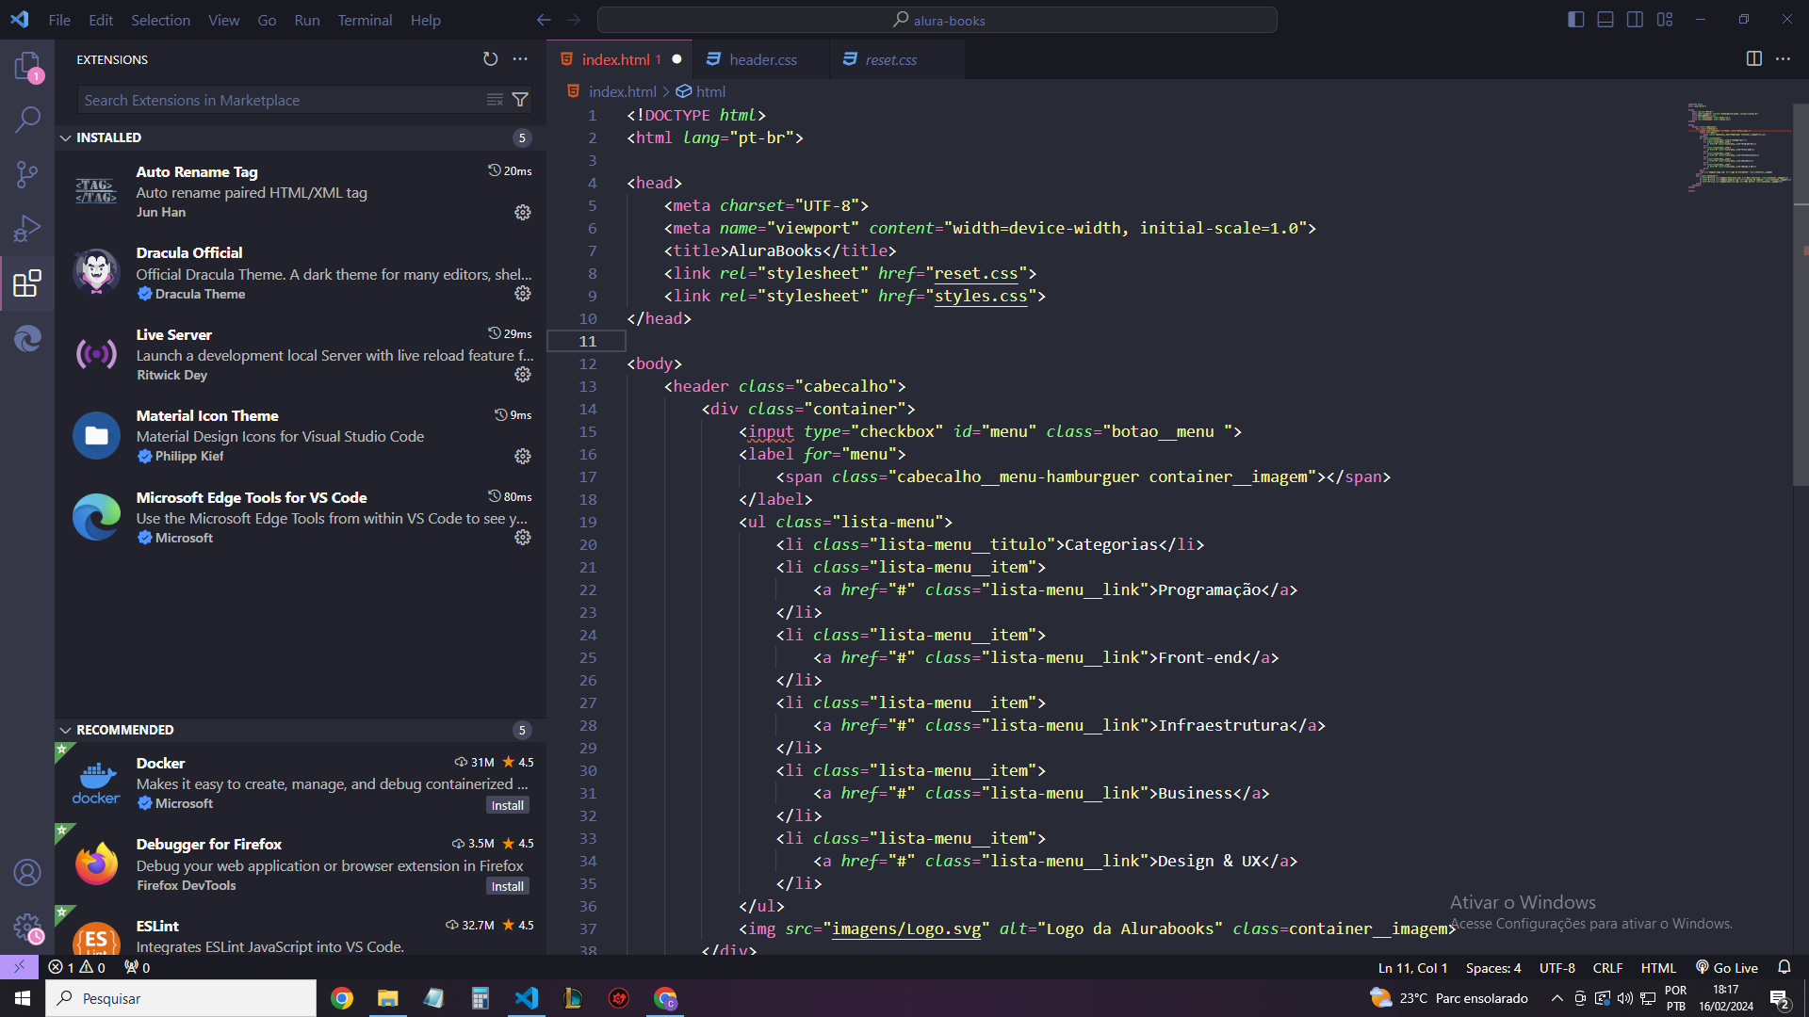Viewport: 1809px width, 1017px height.
Task: Open Calculator from the taskbar
Action: coord(481,998)
